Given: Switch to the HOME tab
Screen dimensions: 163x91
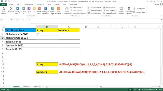Looking at the screenshot, I should 11,5.
